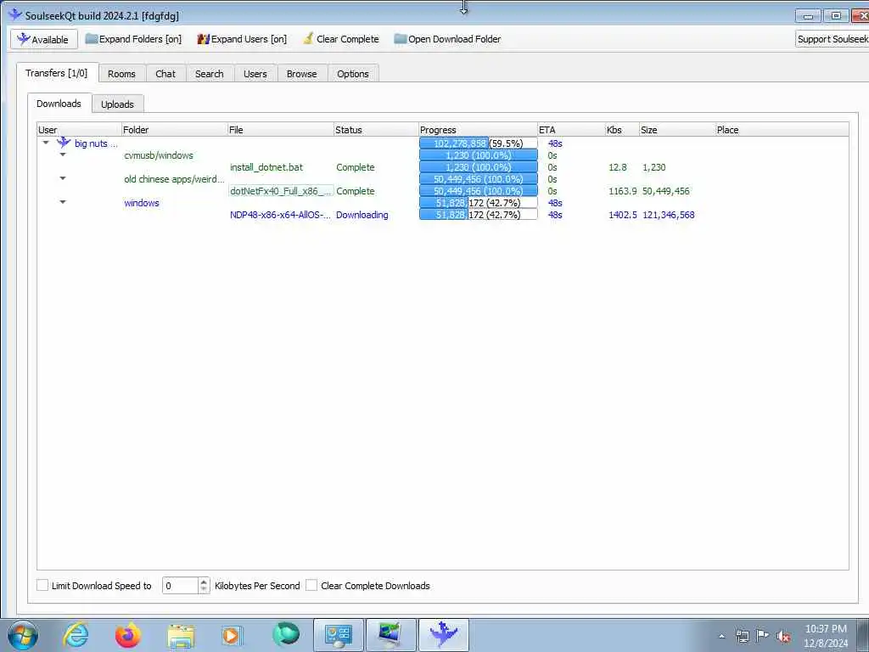Sort by the Kbs column header
This screenshot has width=869, height=652.
tap(622, 130)
